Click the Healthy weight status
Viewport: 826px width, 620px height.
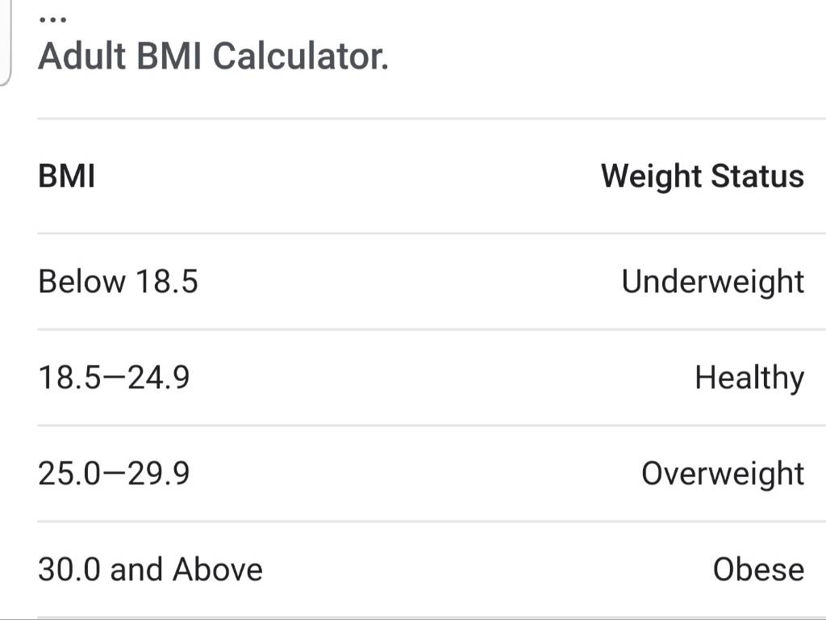coord(749,378)
